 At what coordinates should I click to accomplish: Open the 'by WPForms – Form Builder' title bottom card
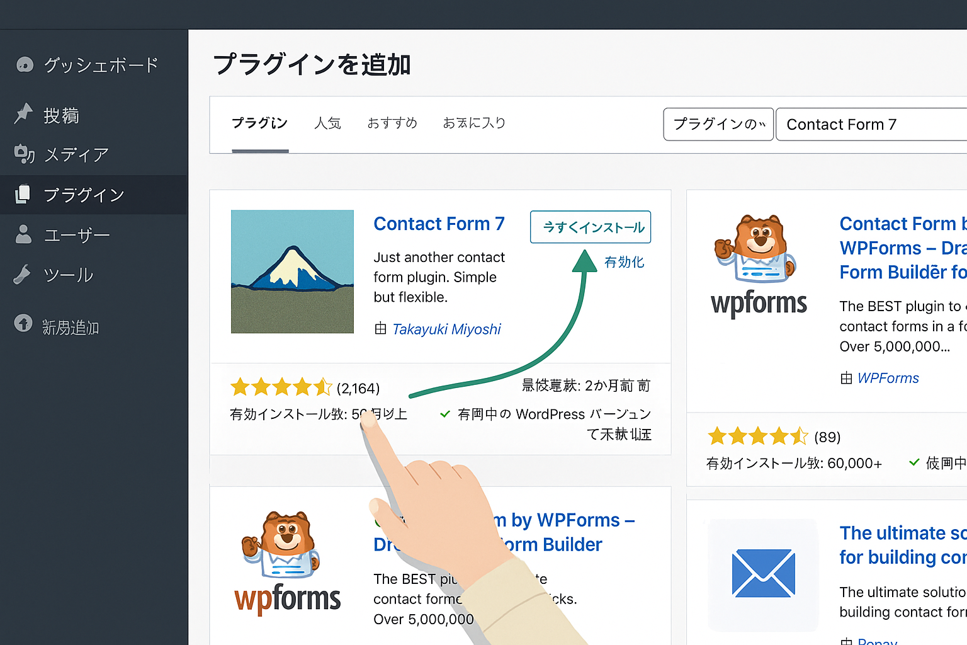click(x=504, y=532)
